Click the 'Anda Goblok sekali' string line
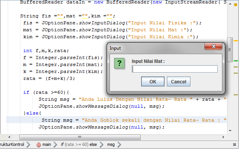Image resolution: width=239 pixels, height=149 pixels. coord(134,120)
